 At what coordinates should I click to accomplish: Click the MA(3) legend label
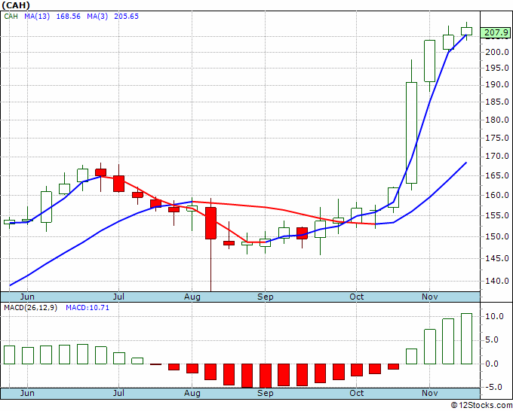pyautogui.click(x=97, y=17)
